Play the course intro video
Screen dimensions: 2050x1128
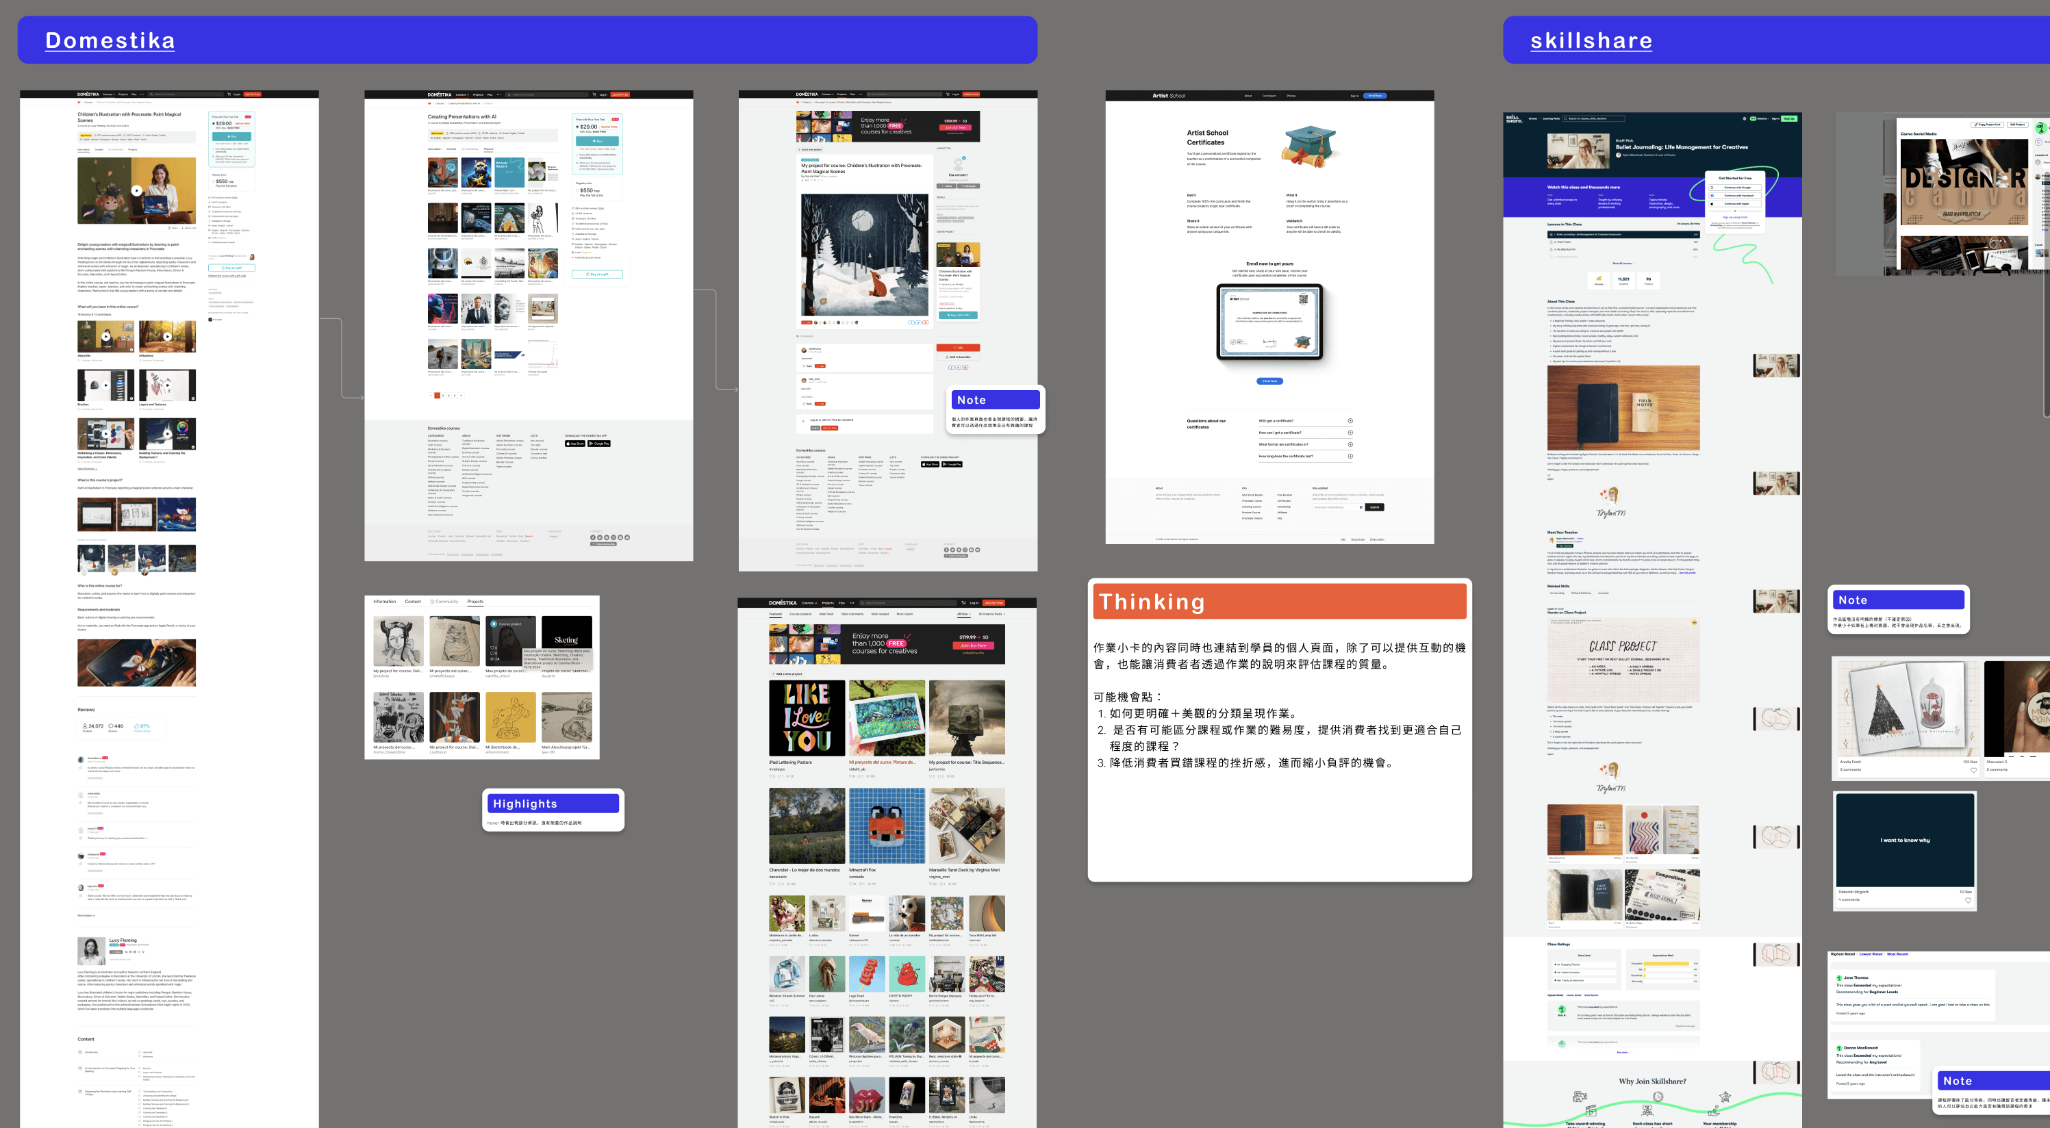[136, 191]
